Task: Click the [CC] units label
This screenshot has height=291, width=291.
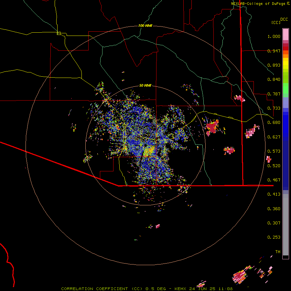Action: click(x=276, y=22)
